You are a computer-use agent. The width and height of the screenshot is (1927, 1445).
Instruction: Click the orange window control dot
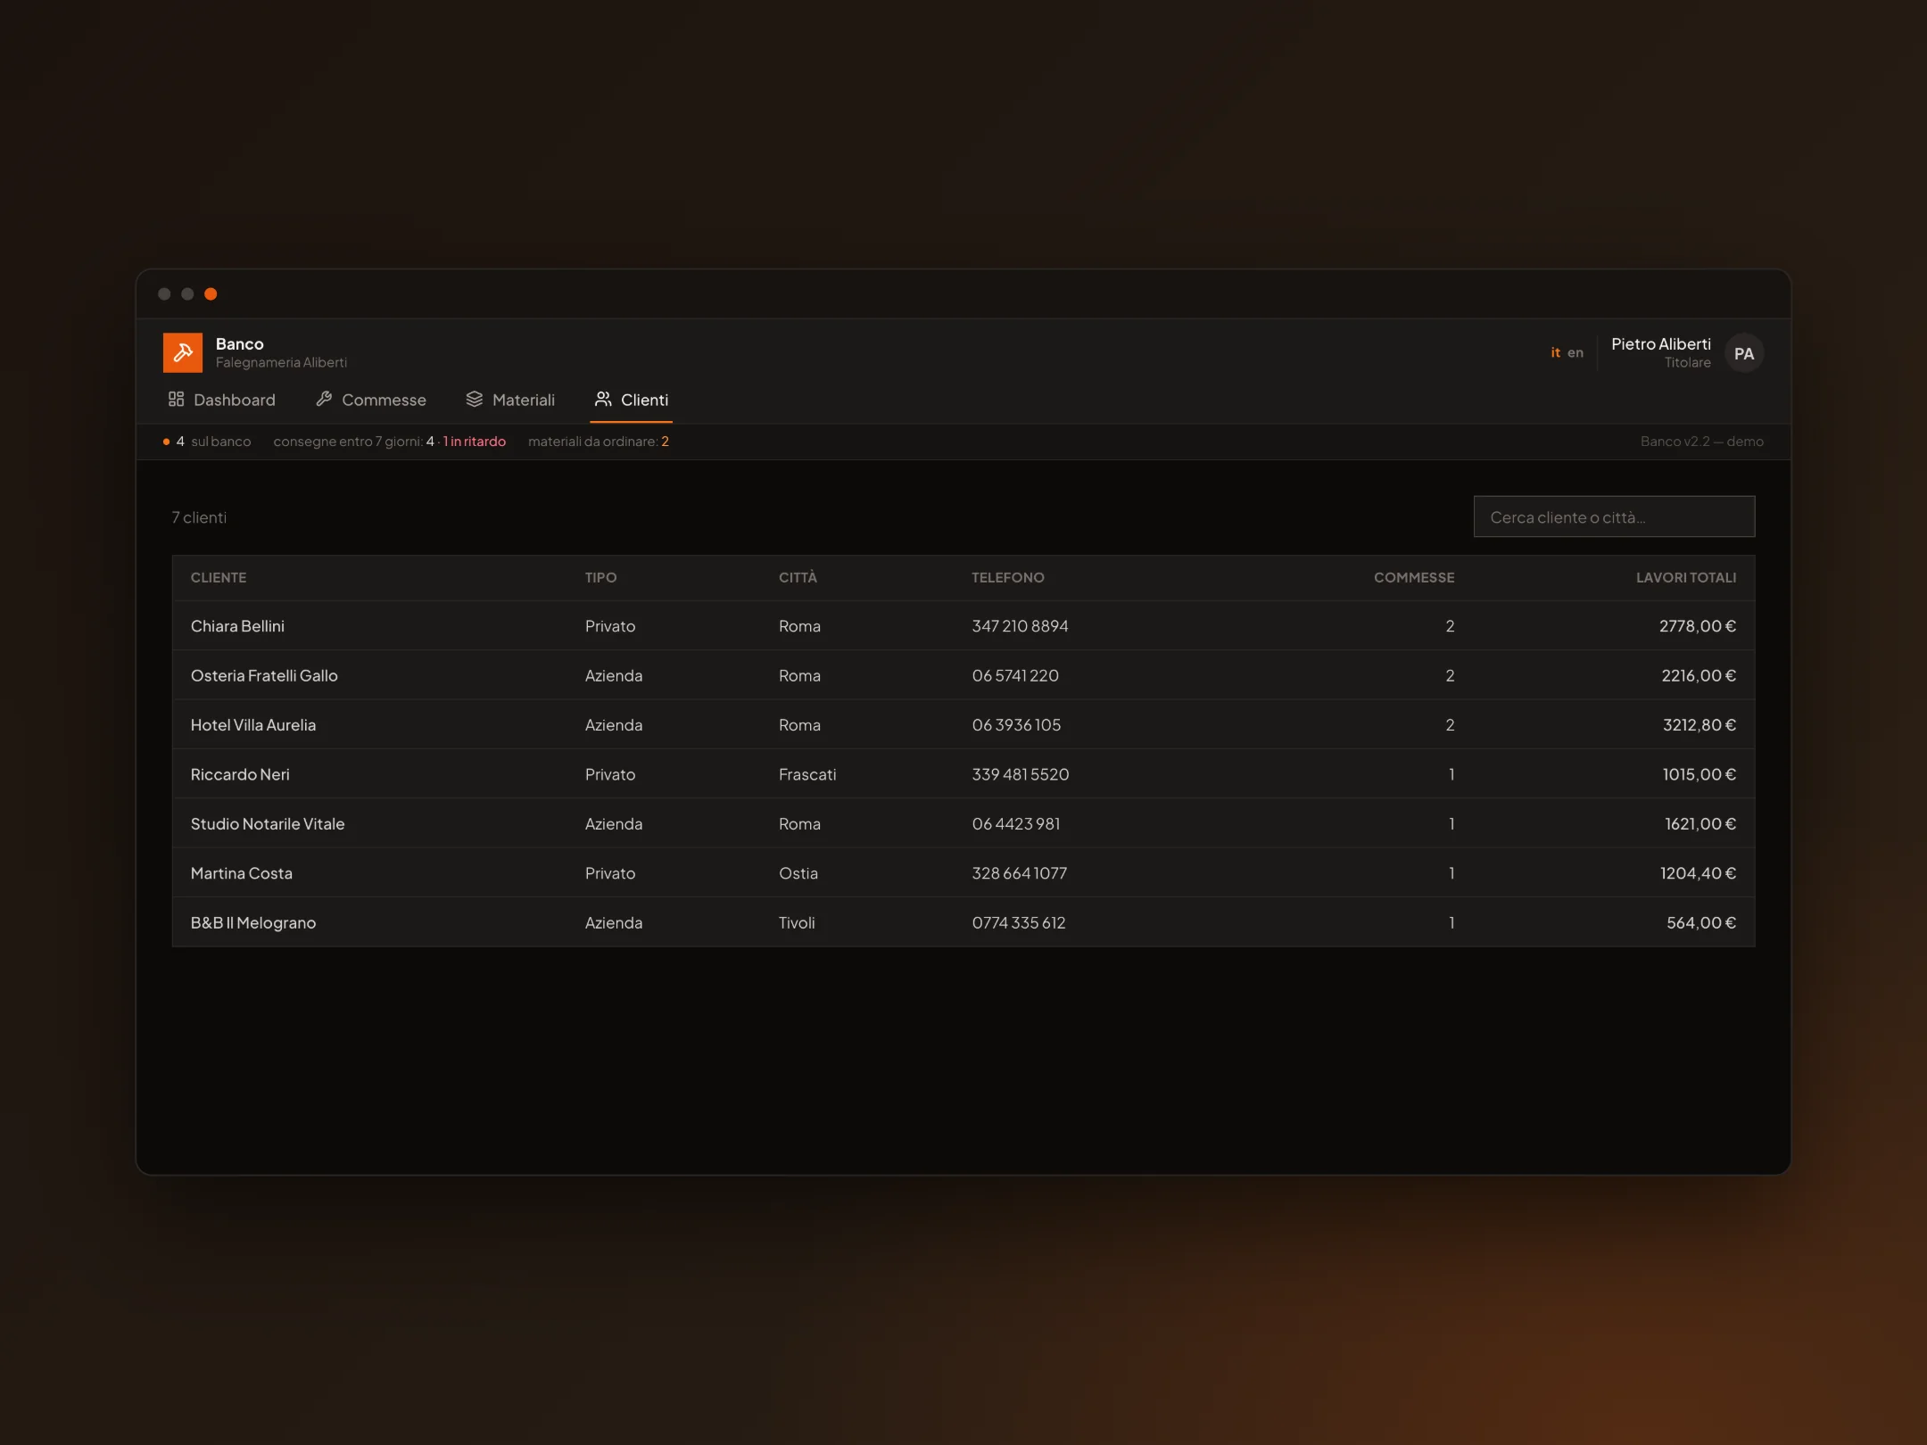tap(211, 294)
